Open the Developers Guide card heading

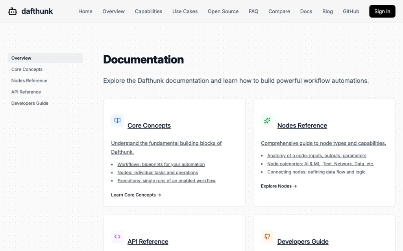pos(303,242)
